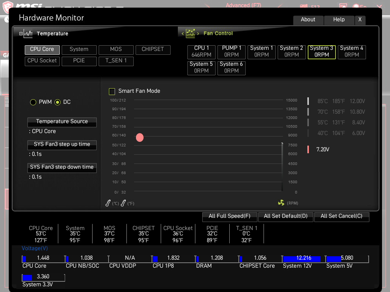
Task: Collapse the Temperature section box icon
Action: (21, 33)
